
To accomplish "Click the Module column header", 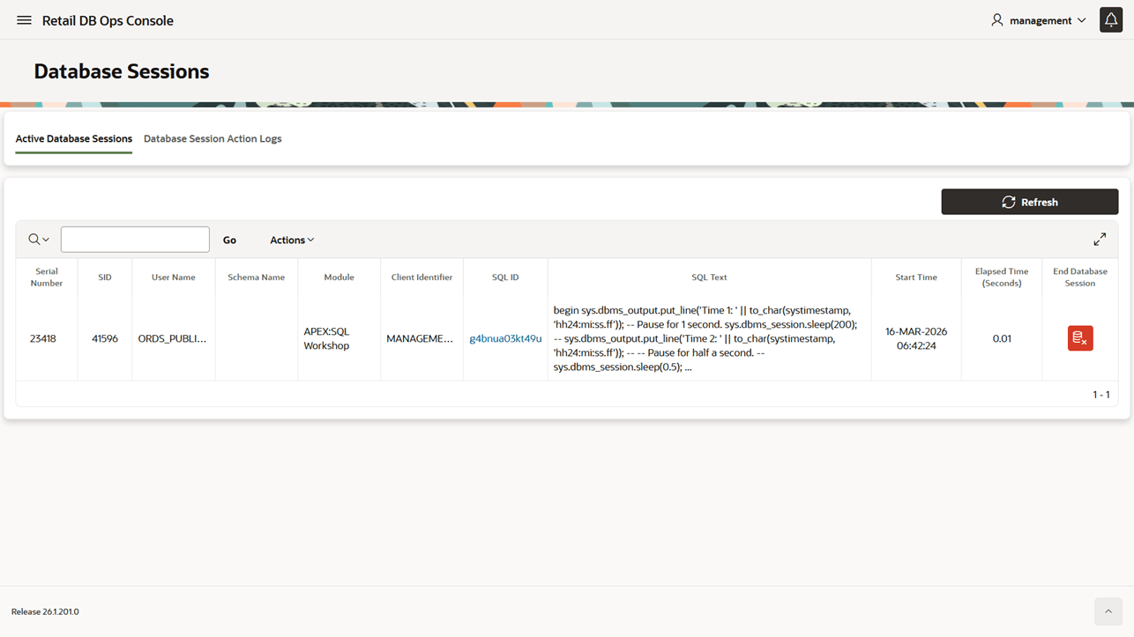I will point(339,278).
